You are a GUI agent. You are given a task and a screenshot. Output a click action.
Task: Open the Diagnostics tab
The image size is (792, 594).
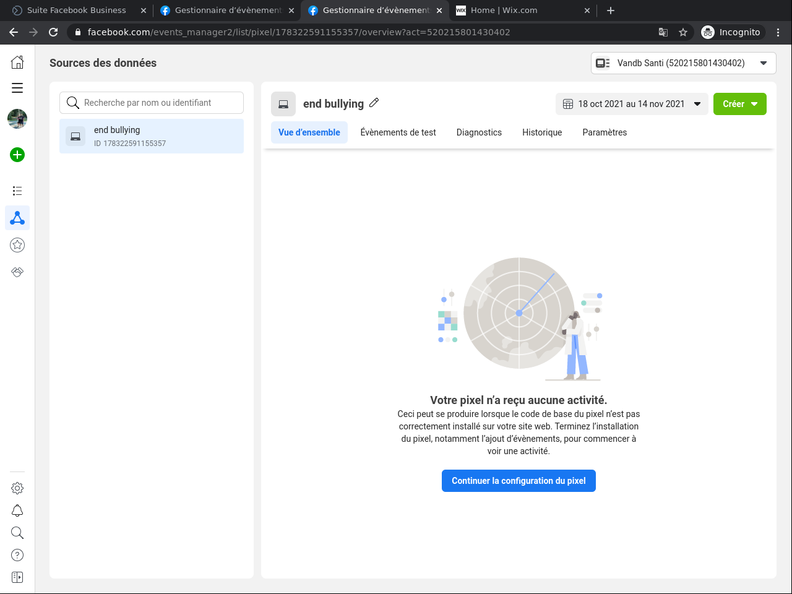click(479, 132)
